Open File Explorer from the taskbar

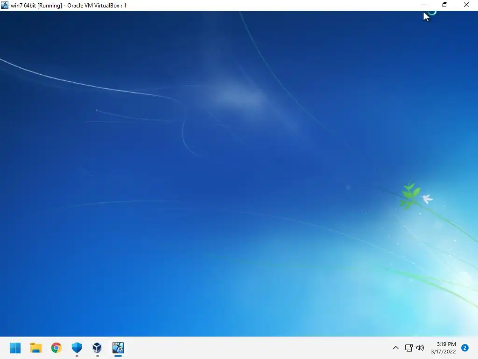tap(35, 348)
